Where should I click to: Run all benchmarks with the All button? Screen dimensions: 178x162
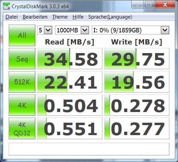pos(22,35)
